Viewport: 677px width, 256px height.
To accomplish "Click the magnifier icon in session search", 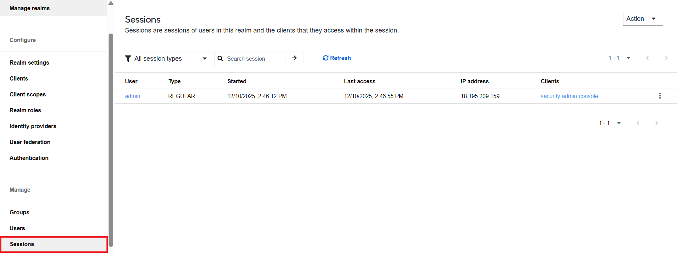I will point(220,59).
